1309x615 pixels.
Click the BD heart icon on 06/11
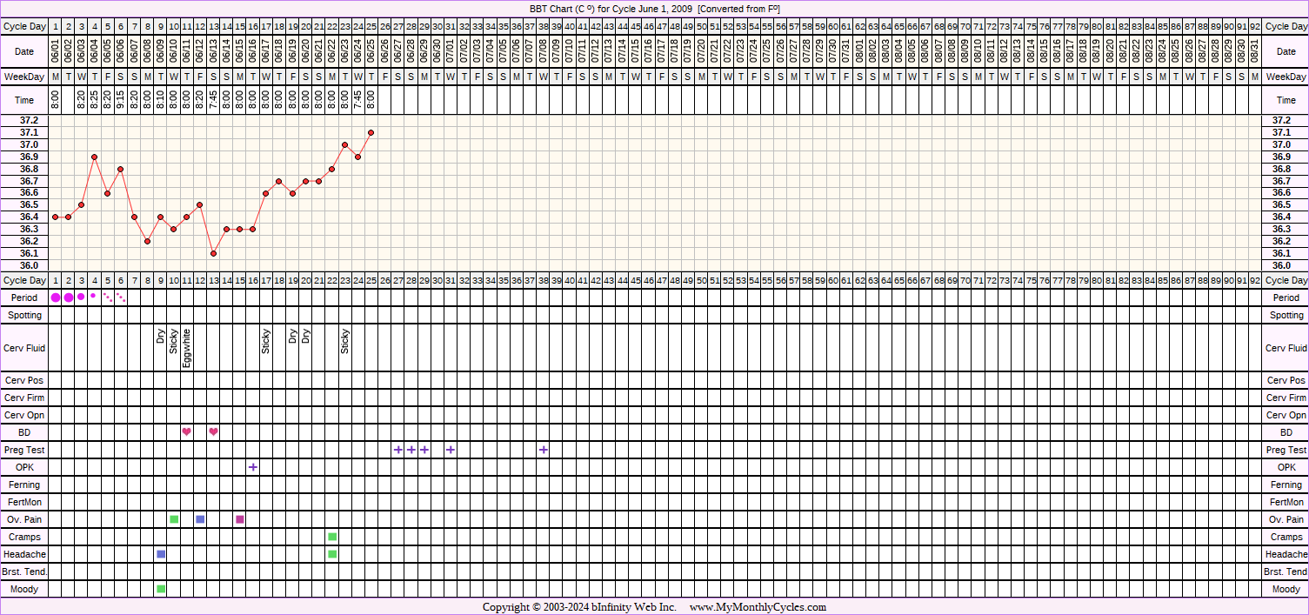(187, 432)
